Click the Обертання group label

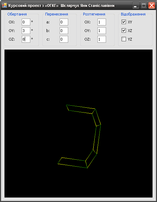point(17,14)
